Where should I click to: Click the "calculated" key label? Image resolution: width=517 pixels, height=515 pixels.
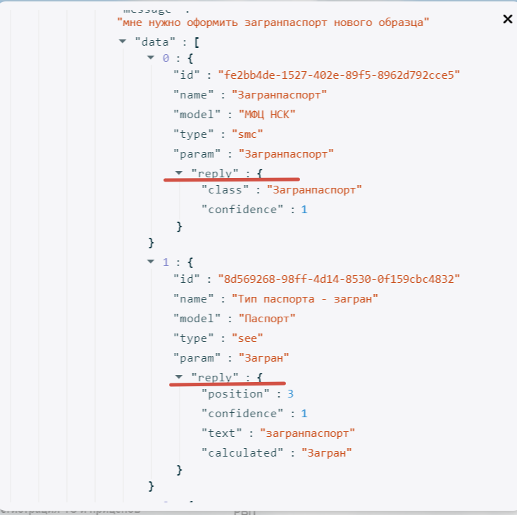tap(240, 453)
